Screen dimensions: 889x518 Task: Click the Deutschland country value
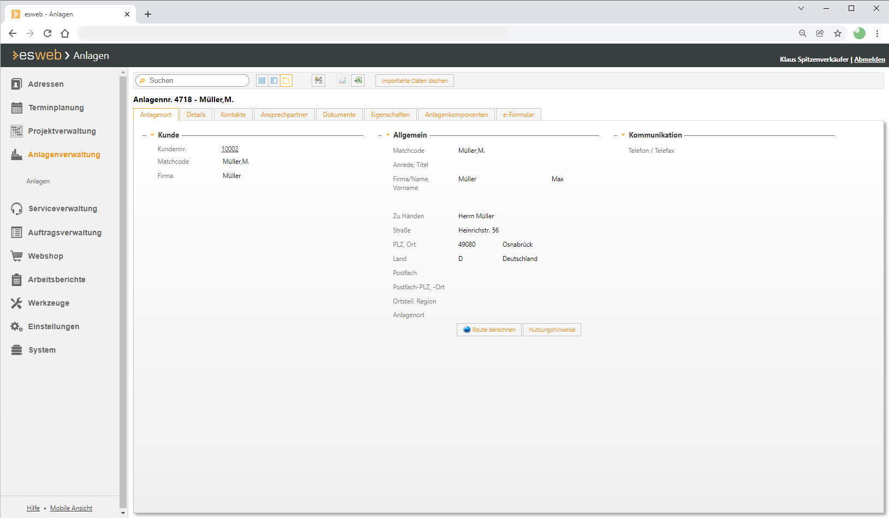point(520,259)
